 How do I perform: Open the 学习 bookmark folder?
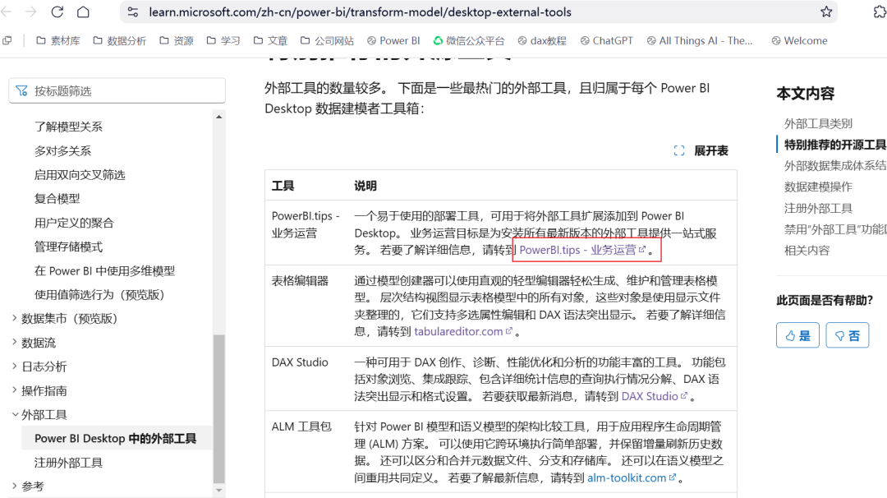[x=223, y=41]
